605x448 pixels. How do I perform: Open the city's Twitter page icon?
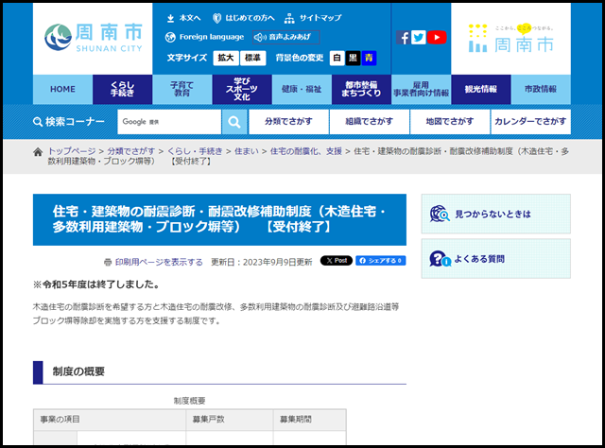pyautogui.click(x=419, y=38)
